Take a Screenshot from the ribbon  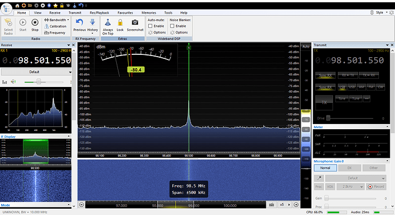point(135,25)
